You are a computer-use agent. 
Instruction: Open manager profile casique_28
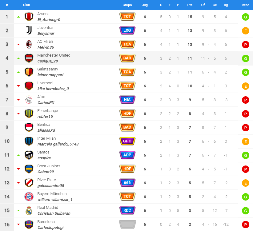pyautogui.click(x=48, y=61)
